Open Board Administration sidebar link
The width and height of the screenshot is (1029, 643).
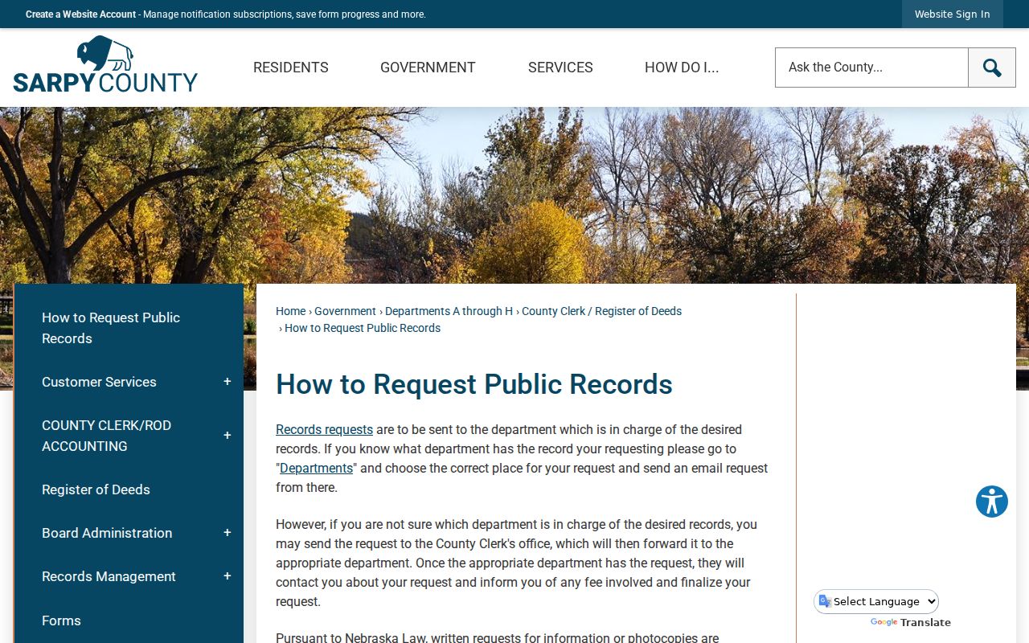[x=107, y=533]
